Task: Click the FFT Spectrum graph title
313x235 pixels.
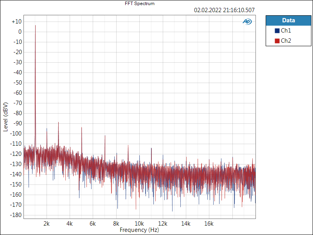Action: tap(140, 4)
